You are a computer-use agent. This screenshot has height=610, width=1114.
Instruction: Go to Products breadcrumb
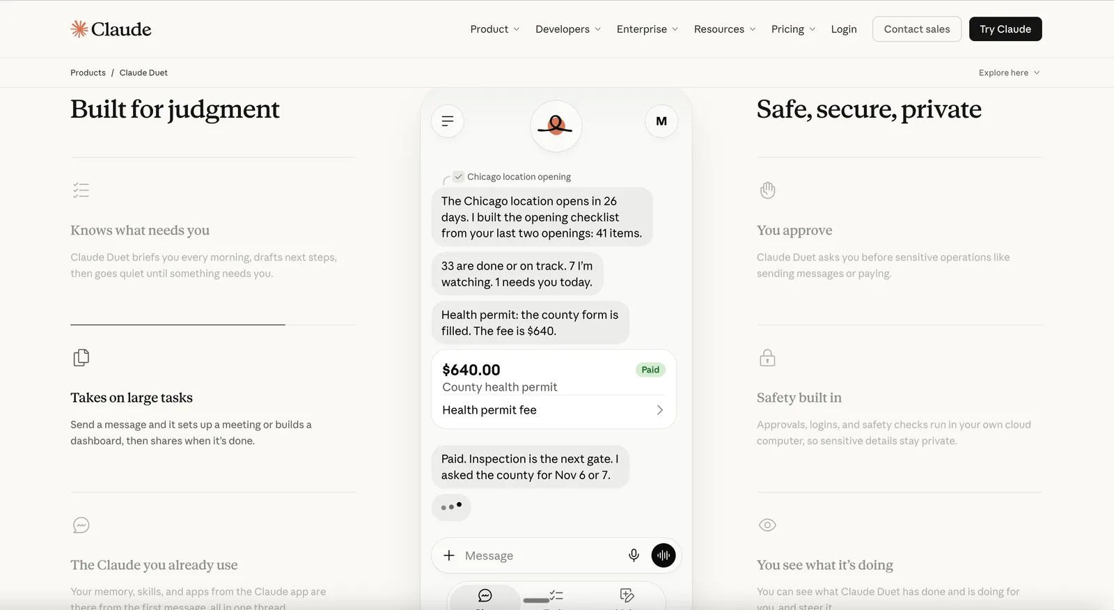click(88, 72)
